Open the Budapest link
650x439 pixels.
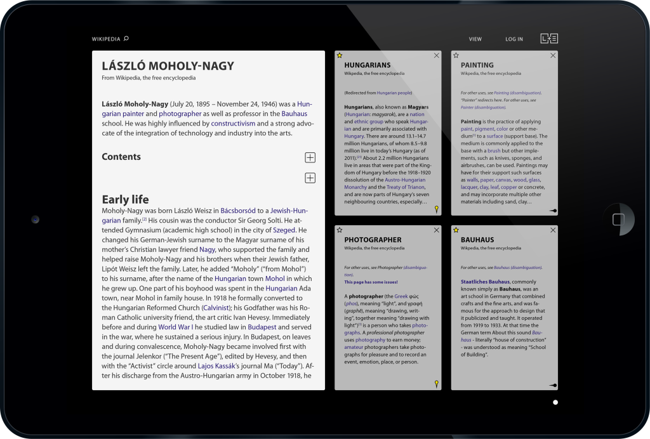click(262, 327)
